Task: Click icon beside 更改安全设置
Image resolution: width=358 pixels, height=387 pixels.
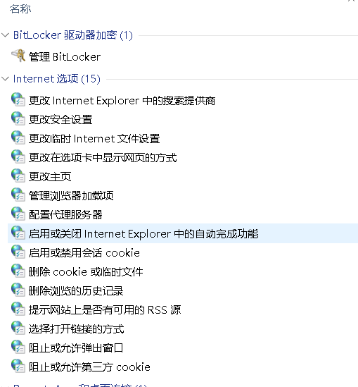Action: click(x=18, y=118)
